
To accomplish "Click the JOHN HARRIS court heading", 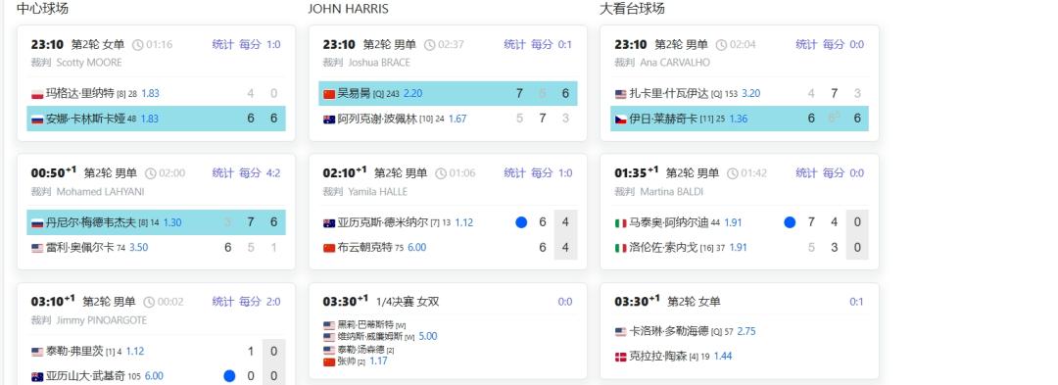I will [348, 9].
